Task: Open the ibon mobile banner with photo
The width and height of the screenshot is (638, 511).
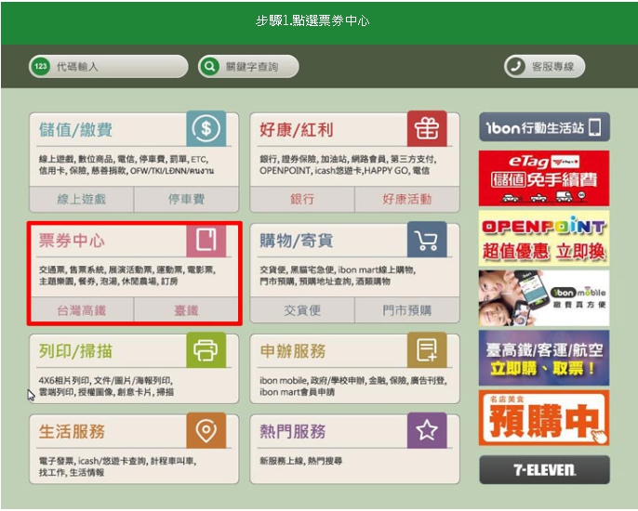Action: pyautogui.click(x=544, y=298)
